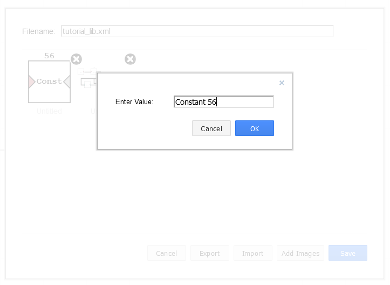Click the Export button

(209, 253)
